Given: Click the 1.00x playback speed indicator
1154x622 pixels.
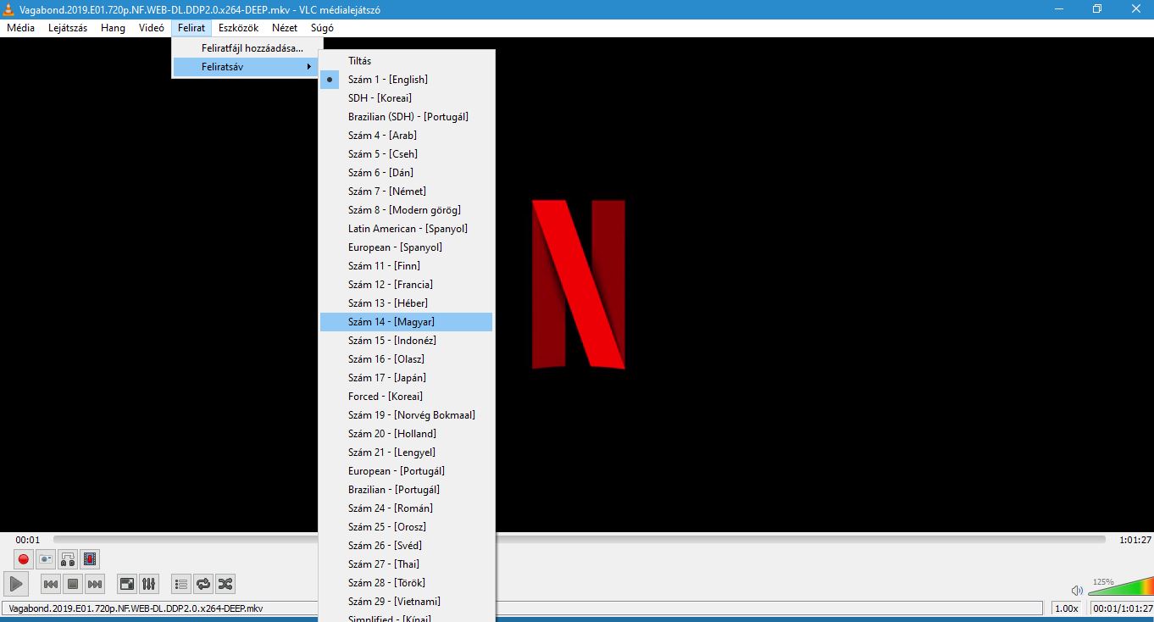Looking at the screenshot, I should pos(1068,608).
